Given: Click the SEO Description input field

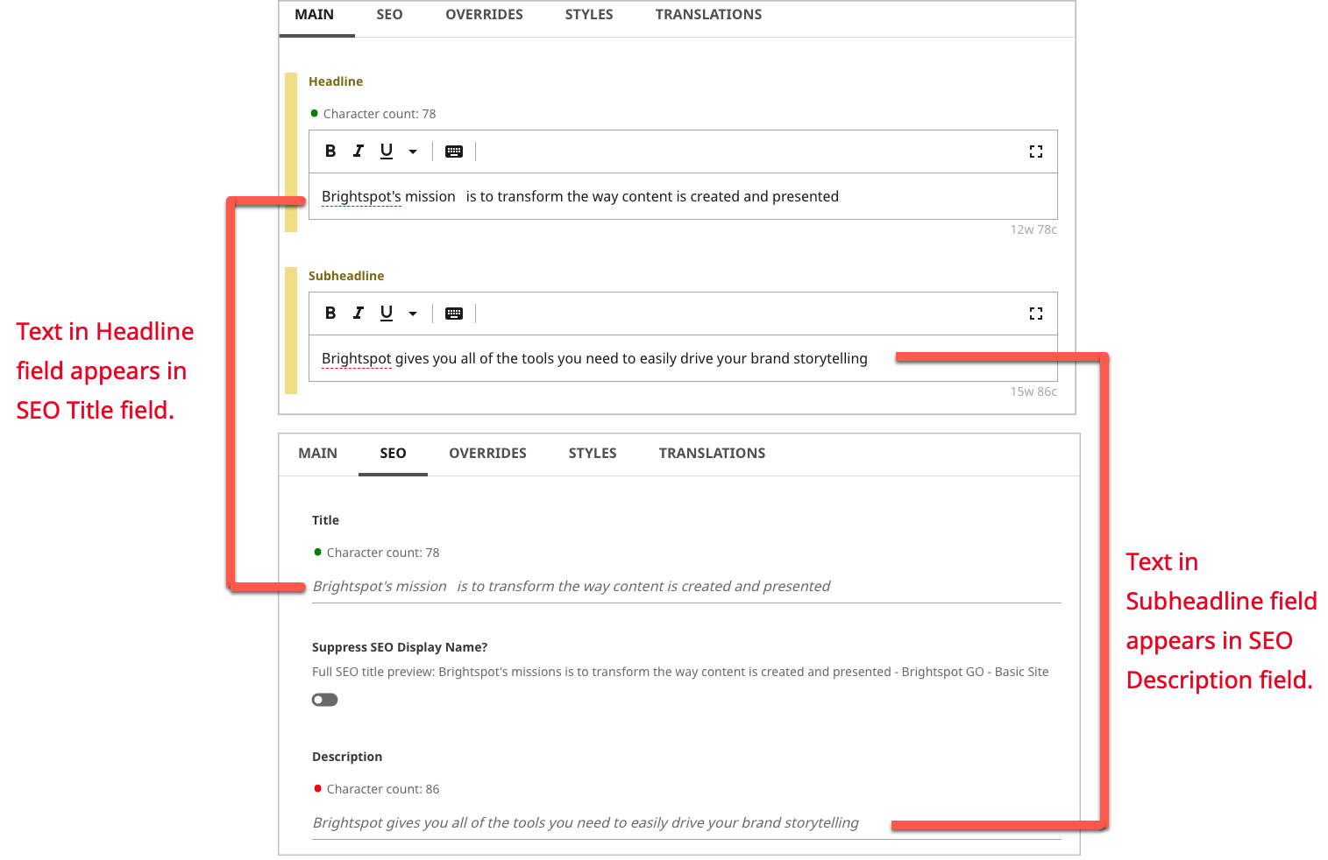Looking at the screenshot, I should click(x=686, y=823).
